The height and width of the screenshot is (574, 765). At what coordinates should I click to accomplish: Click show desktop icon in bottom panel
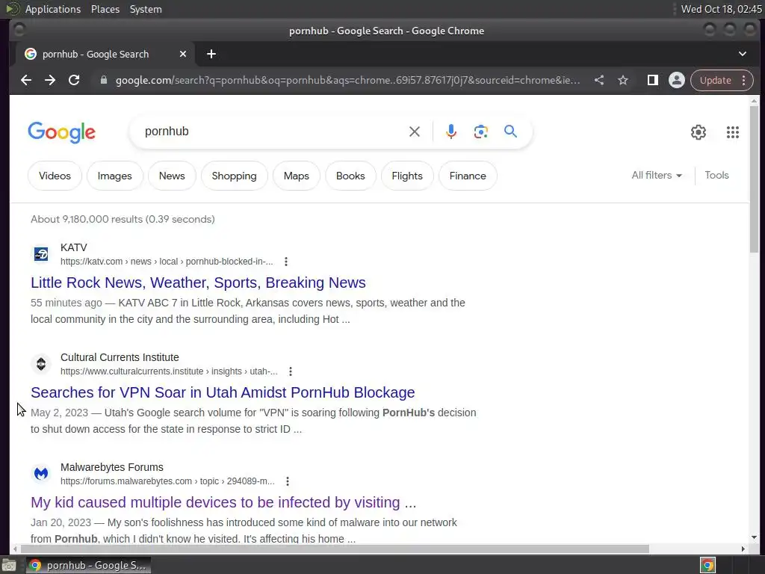click(x=9, y=565)
